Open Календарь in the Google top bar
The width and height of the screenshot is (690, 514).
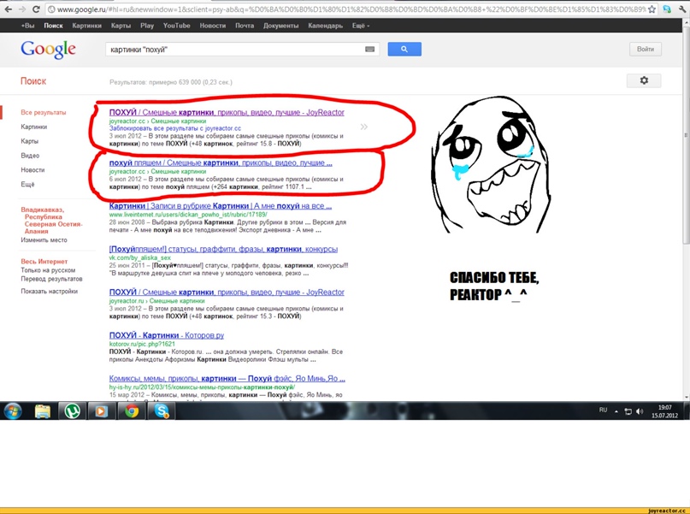[325, 26]
